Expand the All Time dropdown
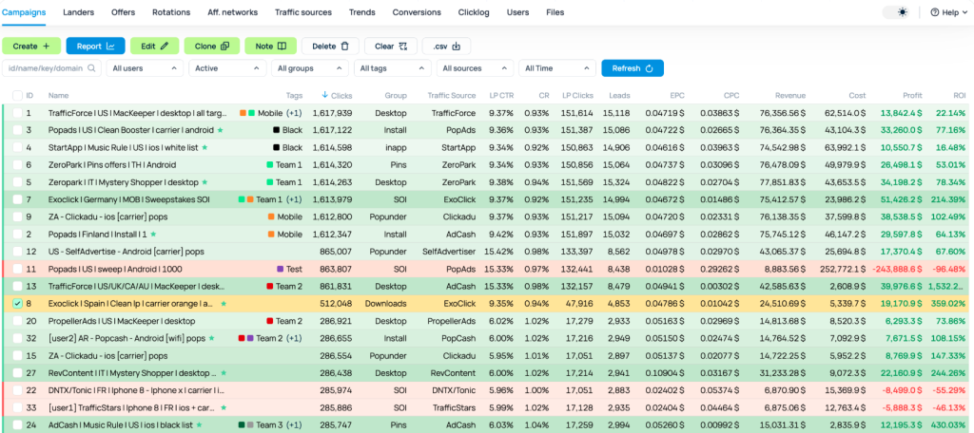Image resolution: width=974 pixels, height=433 pixels. [x=557, y=68]
